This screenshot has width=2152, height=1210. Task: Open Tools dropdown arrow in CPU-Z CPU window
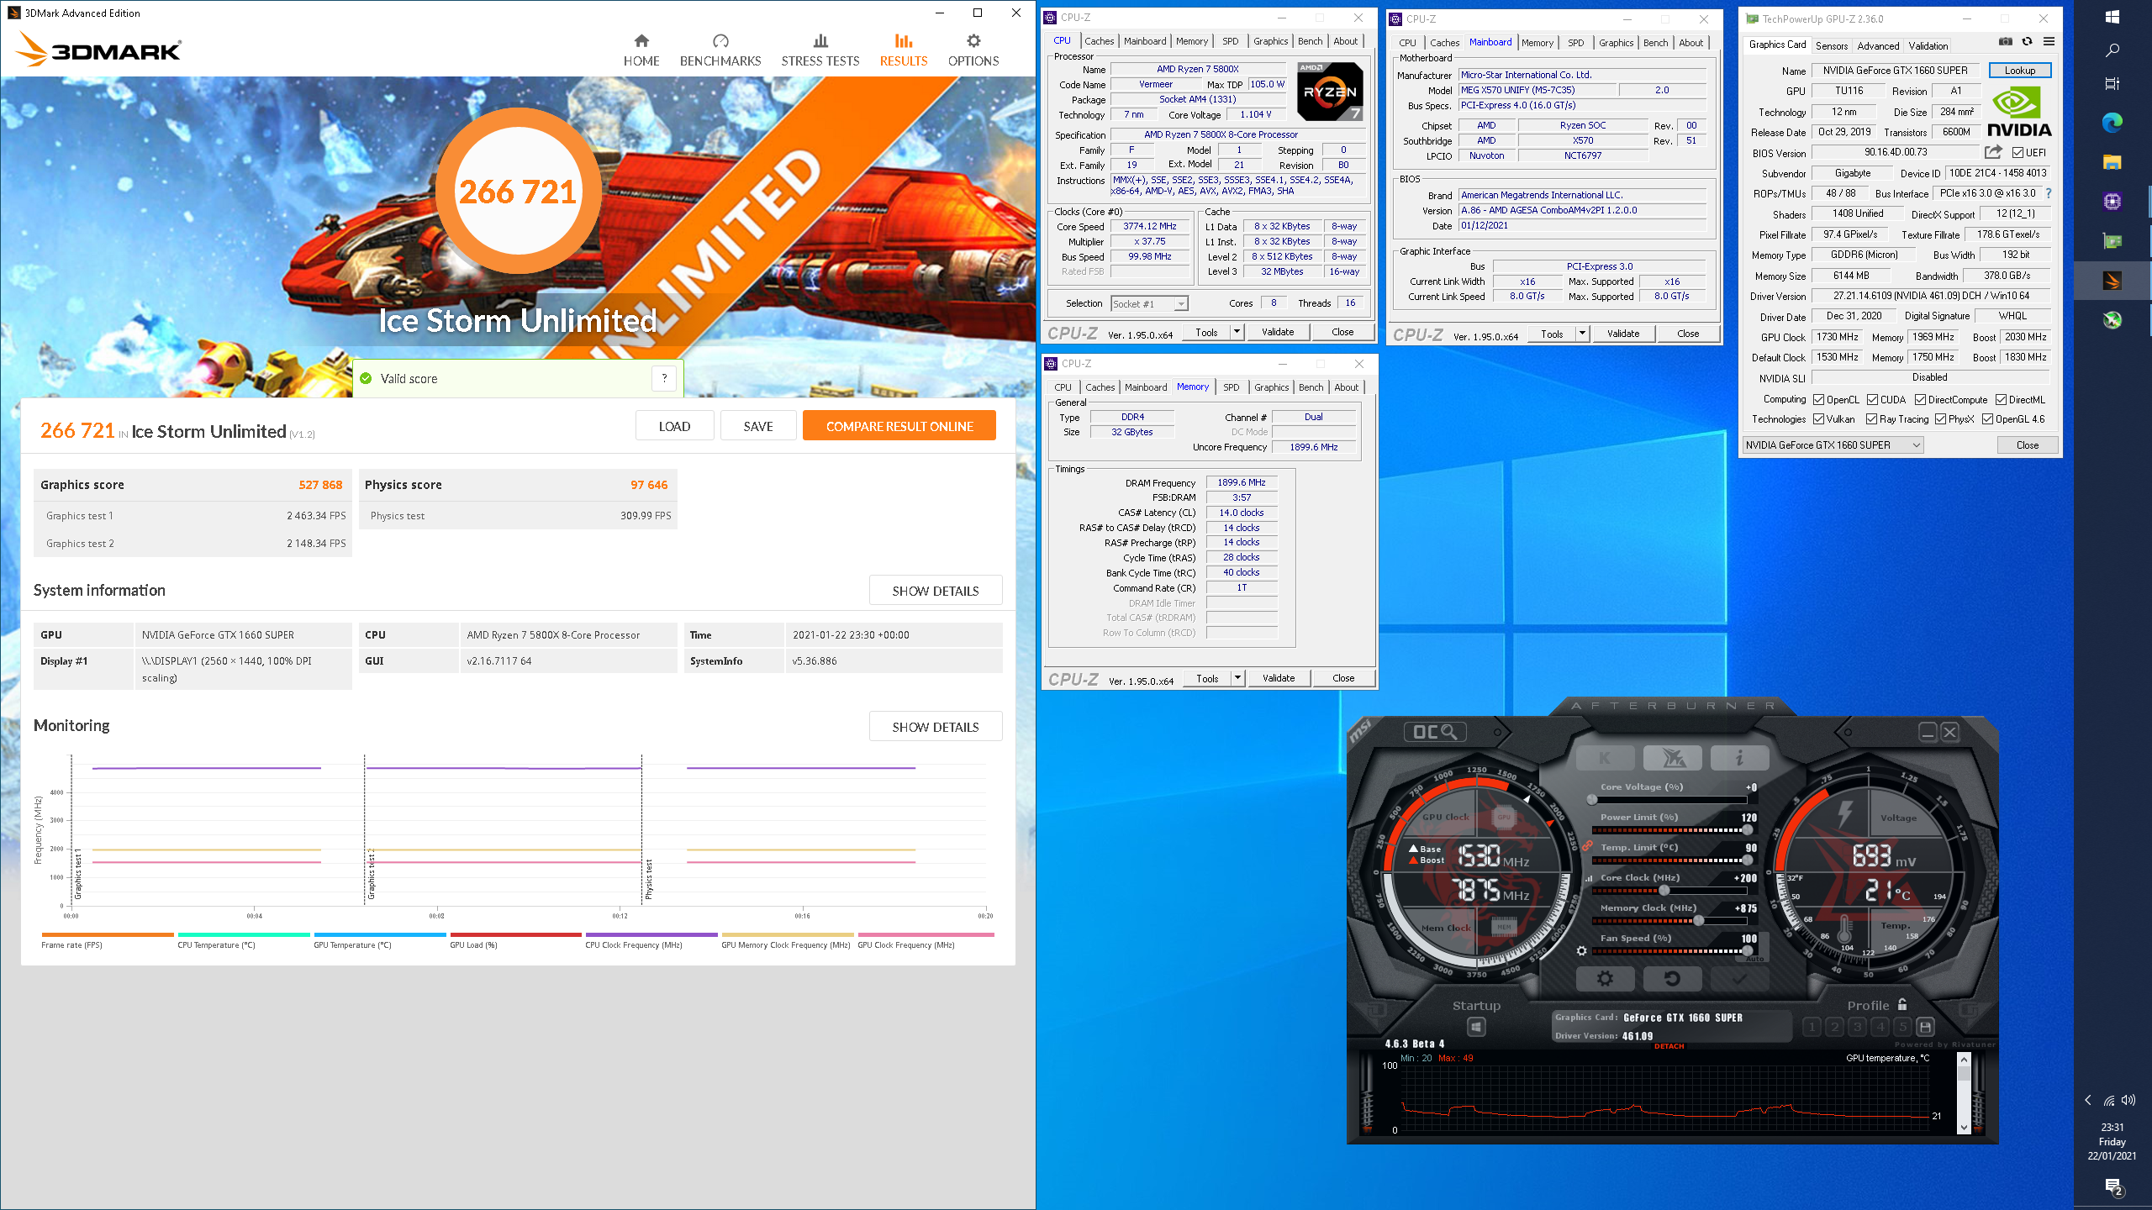tap(1237, 332)
